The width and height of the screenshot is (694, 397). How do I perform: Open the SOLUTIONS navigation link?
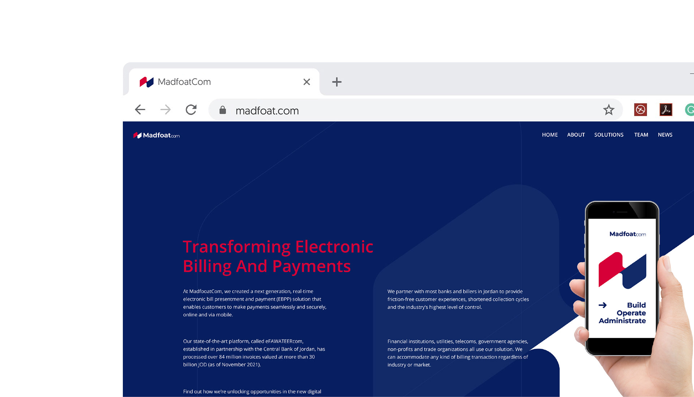(x=609, y=135)
